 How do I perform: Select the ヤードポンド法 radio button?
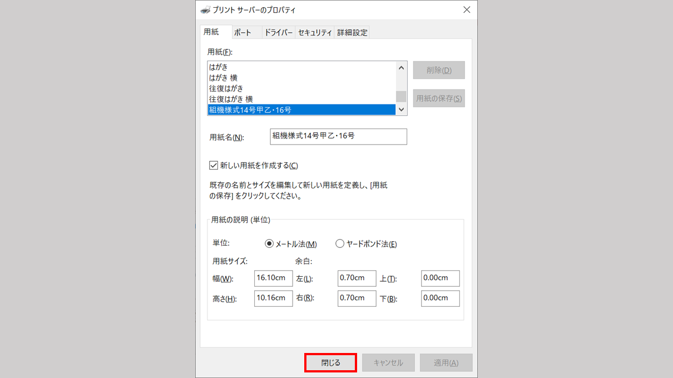tap(340, 243)
